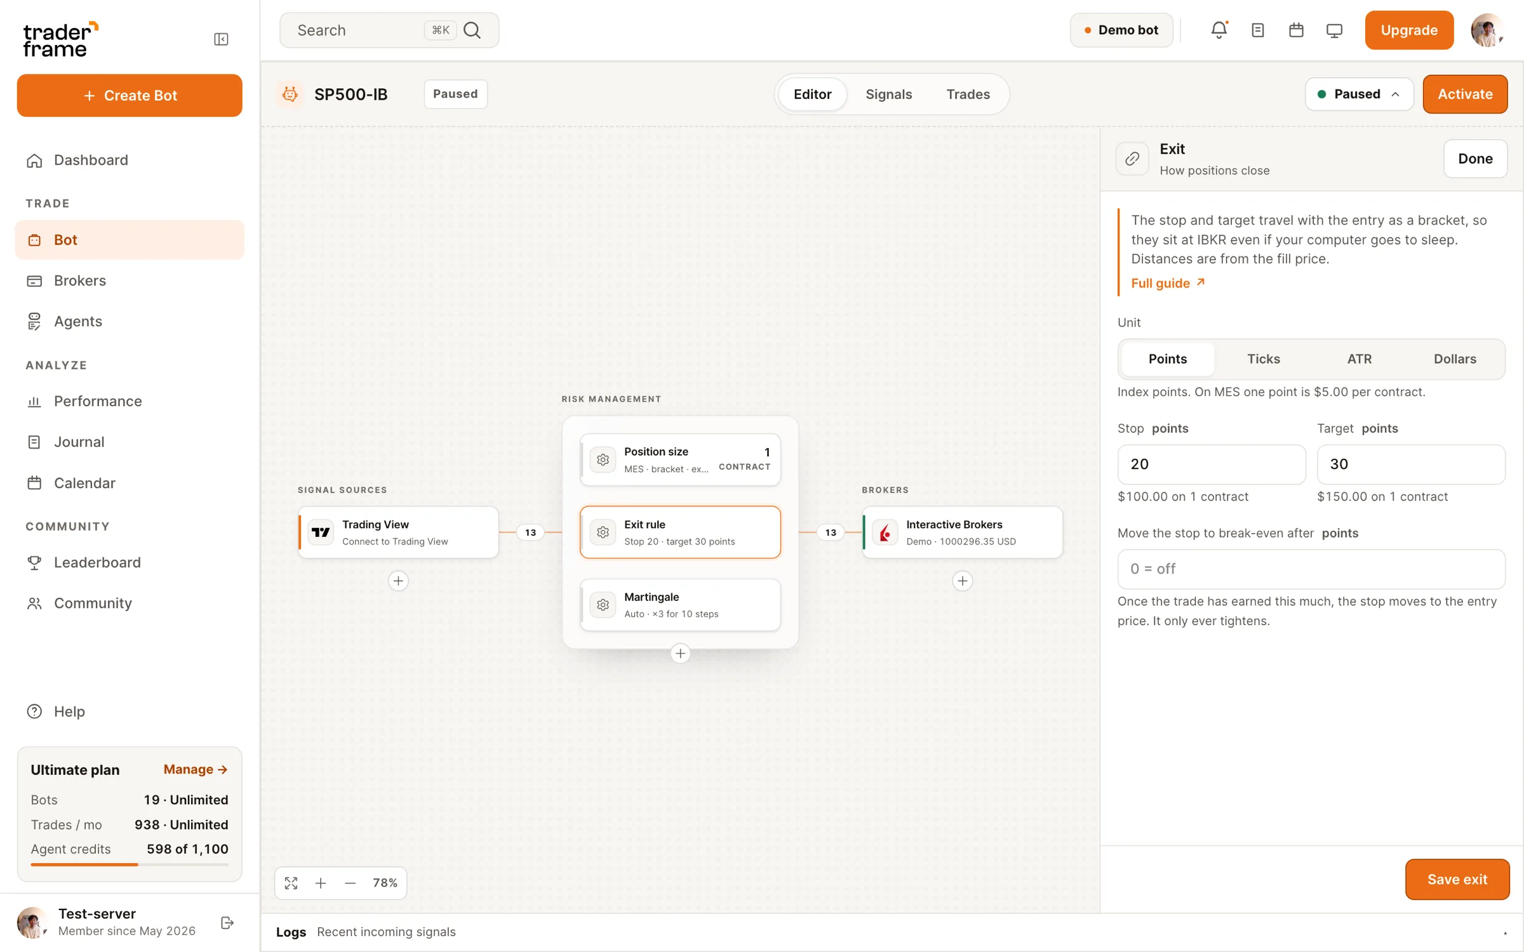The image size is (1524, 952).
Task: Select Points as the unit
Action: pos(1167,359)
